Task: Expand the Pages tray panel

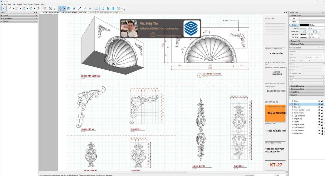Action: [x=19, y=21]
